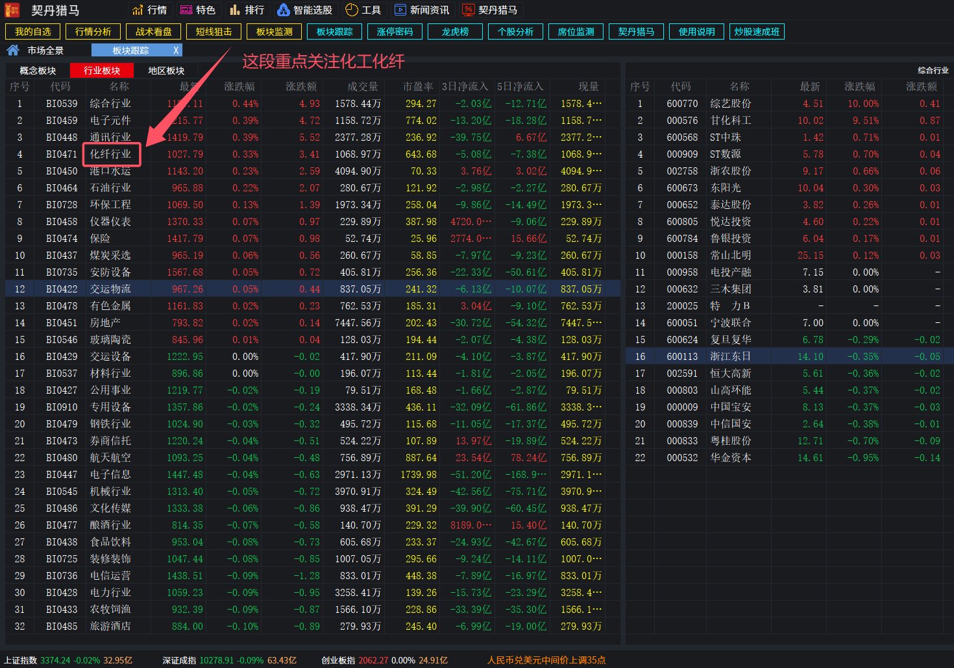This screenshot has width=954, height=668.
Task: Click the 涨停密码 button
Action: coord(395,32)
